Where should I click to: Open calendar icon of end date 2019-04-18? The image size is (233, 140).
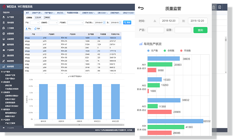tap(120, 23)
